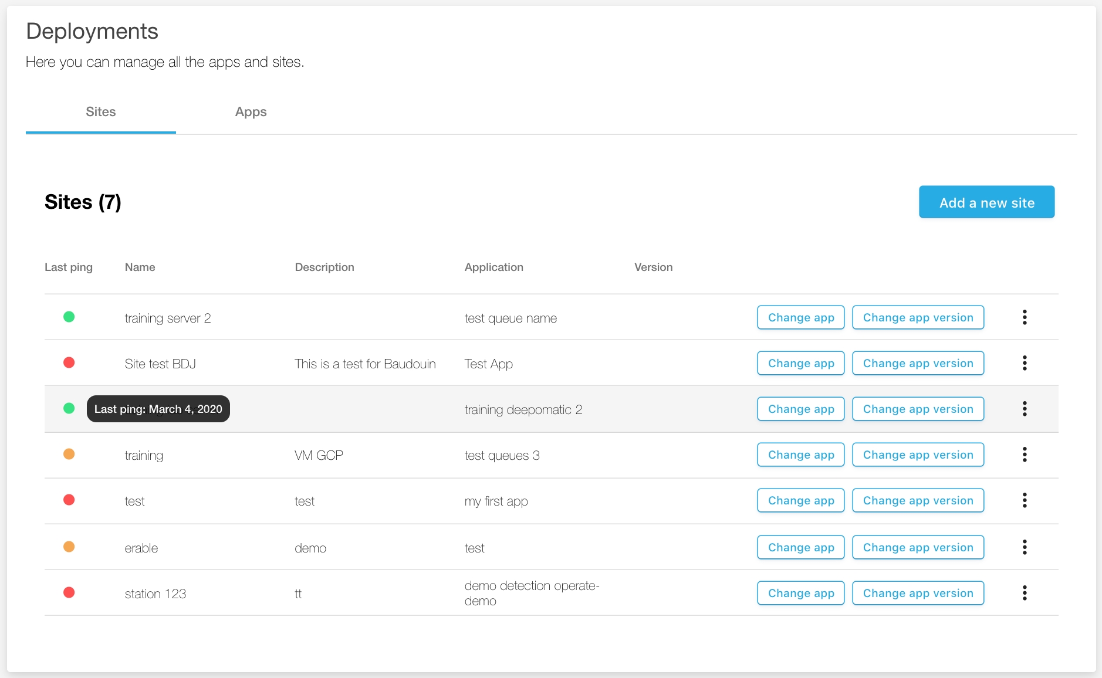Select the Sites tab
Screen dimensions: 1102x678
tap(100, 112)
